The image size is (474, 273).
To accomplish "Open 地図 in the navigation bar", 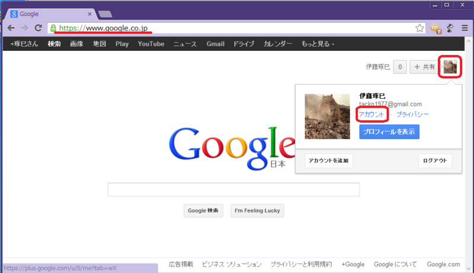I will 99,44.
